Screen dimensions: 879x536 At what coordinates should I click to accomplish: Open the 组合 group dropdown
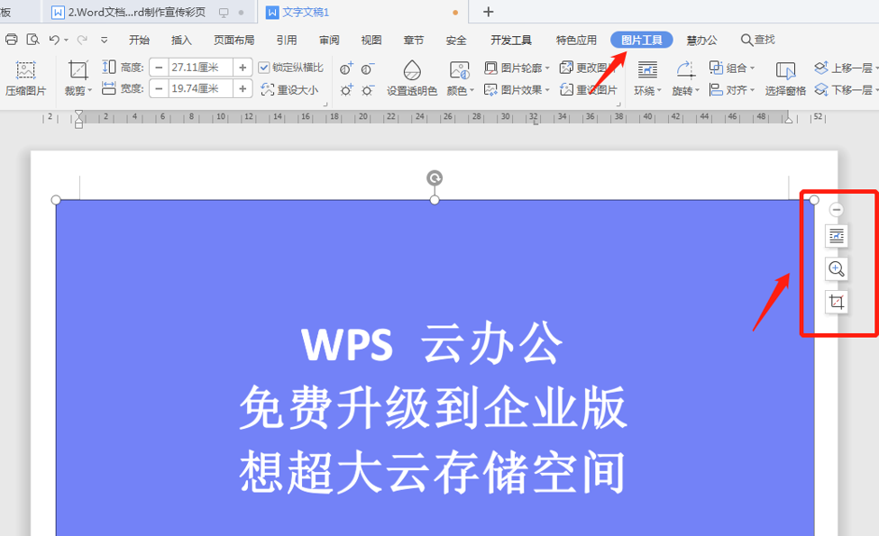731,68
